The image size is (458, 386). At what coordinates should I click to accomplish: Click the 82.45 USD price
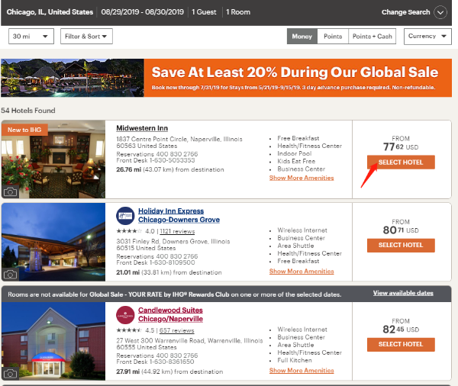[x=401, y=330]
